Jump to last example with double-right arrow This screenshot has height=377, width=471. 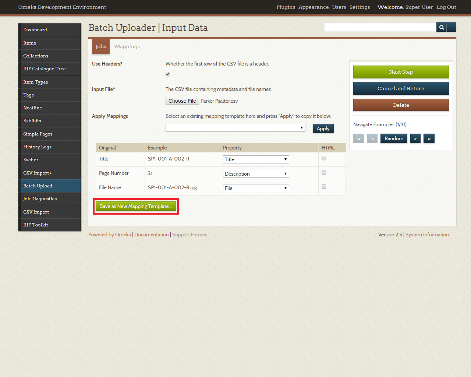[429, 138]
